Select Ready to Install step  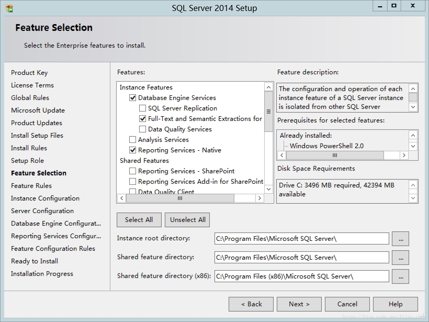click(x=35, y=261)
